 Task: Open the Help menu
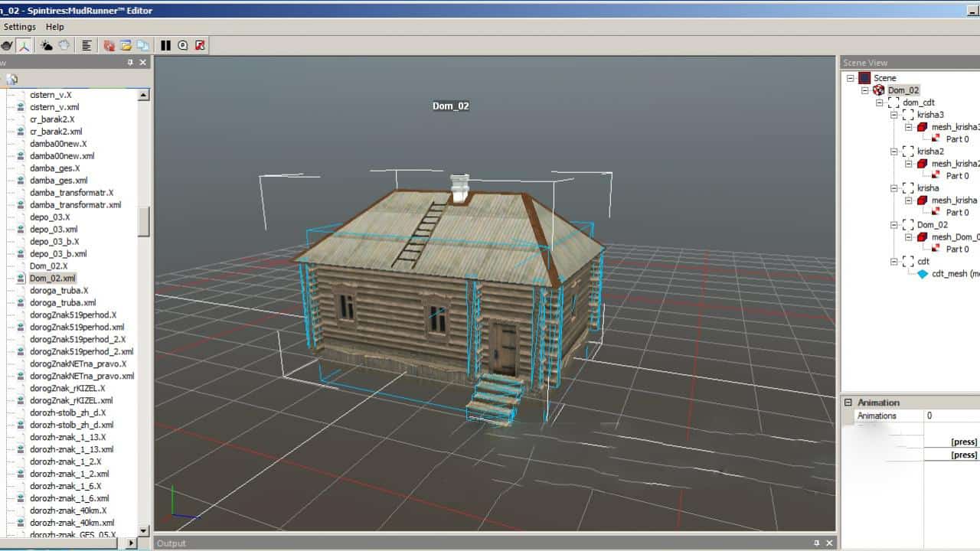tap(55, 27)
